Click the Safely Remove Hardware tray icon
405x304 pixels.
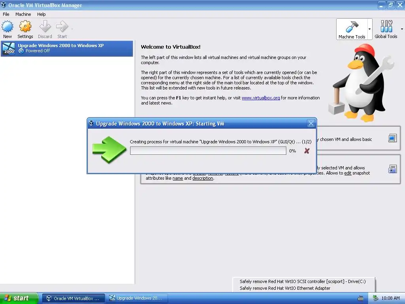[376, 298]
